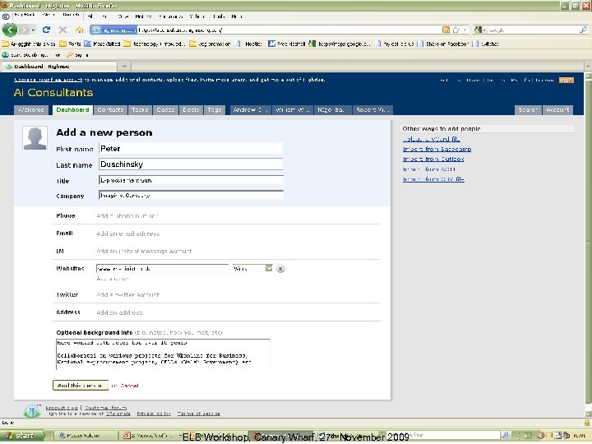Click the Company input field

pyautogui.click(x=191, y=196)
